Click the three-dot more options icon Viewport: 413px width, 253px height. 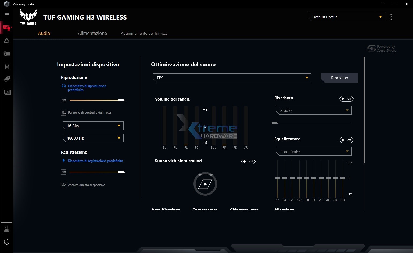click(391, 17)
